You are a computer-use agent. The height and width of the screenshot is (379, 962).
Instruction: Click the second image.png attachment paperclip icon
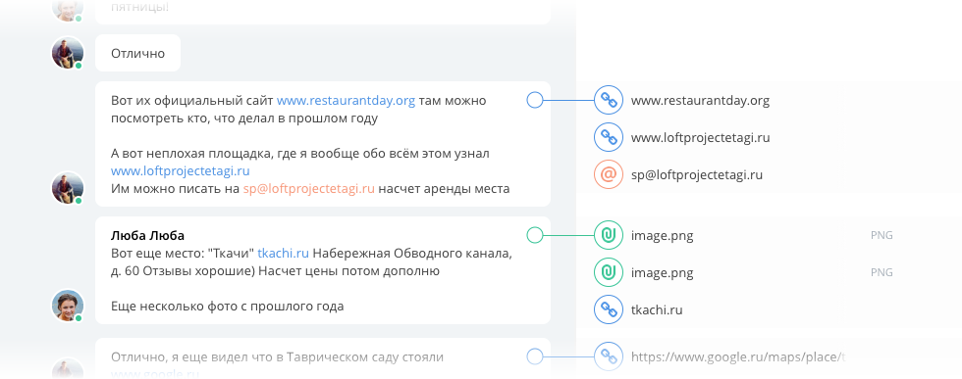pyautogui.click(x=609, y=272)
